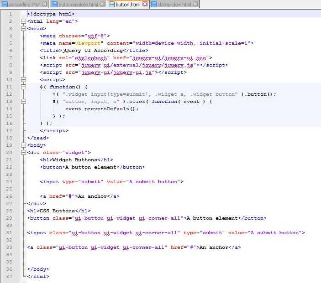The height and width of the screenshot is (283, 321).
Task: Click line number 12 in the margin
Action: (x=9, y=94)
